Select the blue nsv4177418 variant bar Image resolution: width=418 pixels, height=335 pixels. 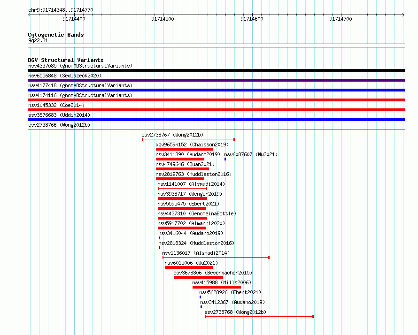pos(216,90)
